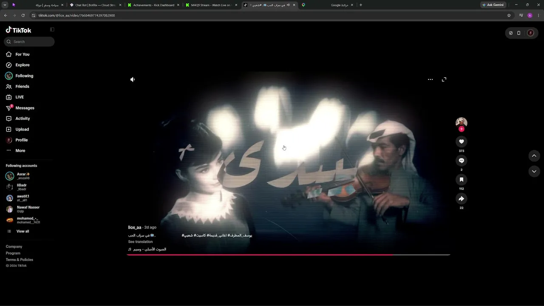544x306 pixels.
Task: Open the LIVE section
Action: click(15, 97)
